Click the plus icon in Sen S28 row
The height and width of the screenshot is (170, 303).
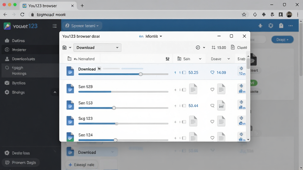[x=175, y=90]
